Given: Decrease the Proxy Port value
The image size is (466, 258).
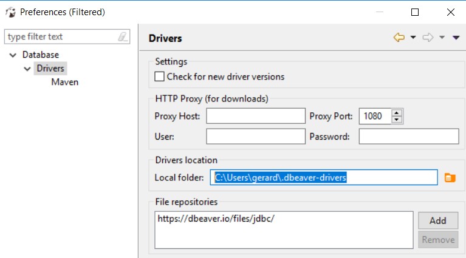Looking at the screenshot, I should point(397,119).
